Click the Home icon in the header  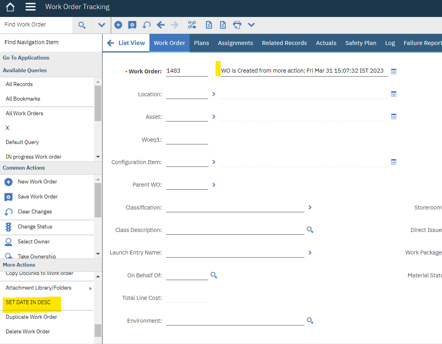10,6
